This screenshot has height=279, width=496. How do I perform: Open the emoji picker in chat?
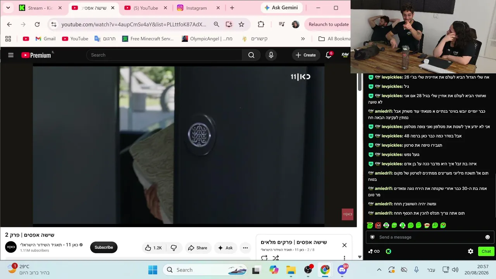487,237
